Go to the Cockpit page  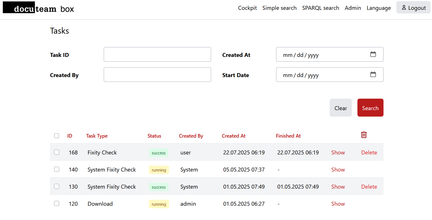point(247,8)
